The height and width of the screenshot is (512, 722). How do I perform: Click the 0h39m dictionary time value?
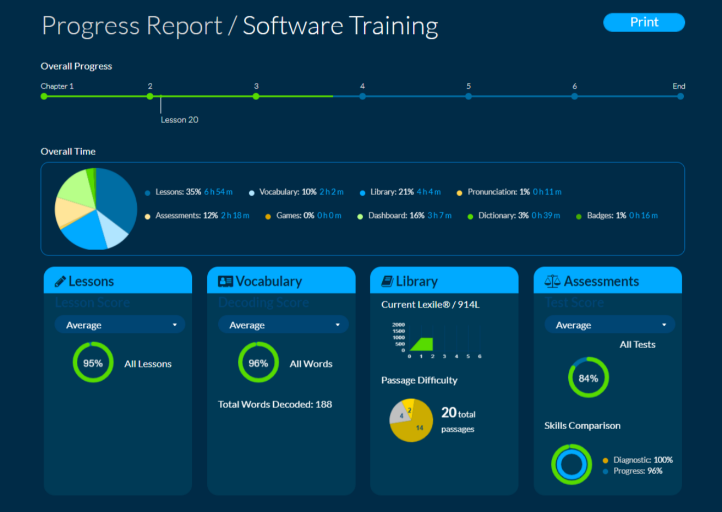point(546,215)
